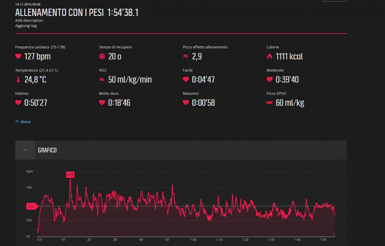Click the Massimo heart zone icon
Viewport: 385px width, 246px height.
click(186, 103)
